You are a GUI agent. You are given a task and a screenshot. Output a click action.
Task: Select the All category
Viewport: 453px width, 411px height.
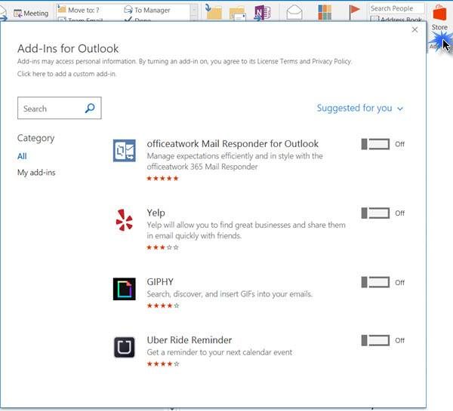pyautogui.click(x=22, y=156)
